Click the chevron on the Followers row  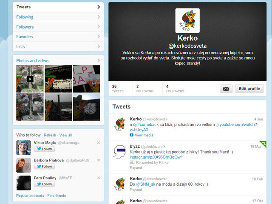pos(99,26)
